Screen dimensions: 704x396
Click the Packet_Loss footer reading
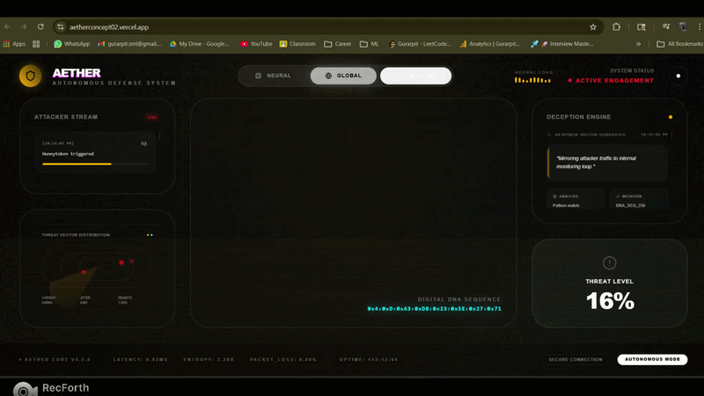click(x=283, y=360)
